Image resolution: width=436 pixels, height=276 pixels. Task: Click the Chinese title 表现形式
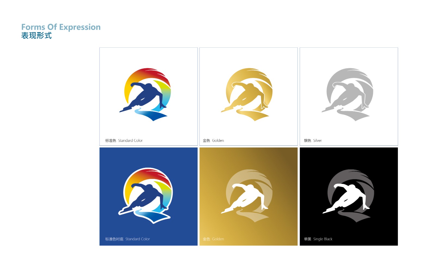pyautogui.click(x=37, y=36)
